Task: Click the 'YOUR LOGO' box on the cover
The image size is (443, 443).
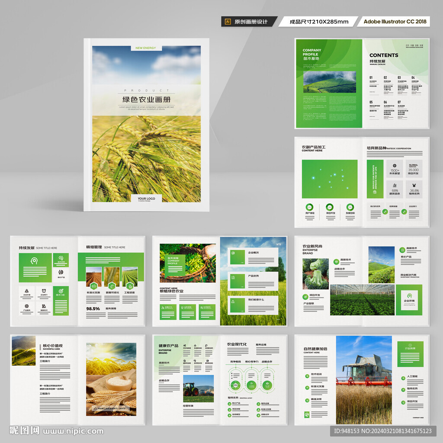Action: (x=146, y=199)
